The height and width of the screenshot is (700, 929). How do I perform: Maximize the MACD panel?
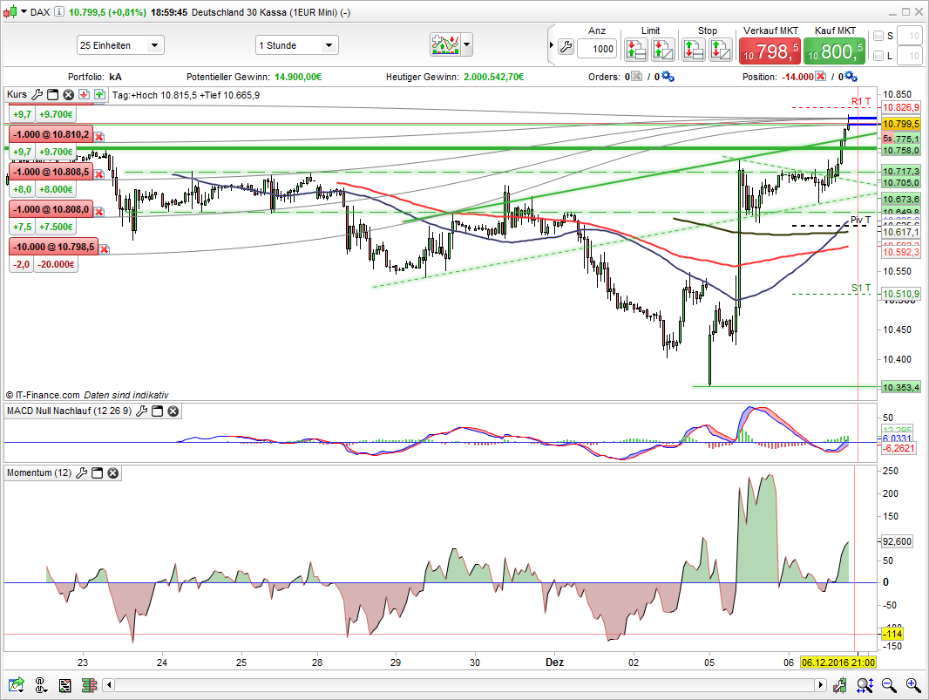point(157,411)
